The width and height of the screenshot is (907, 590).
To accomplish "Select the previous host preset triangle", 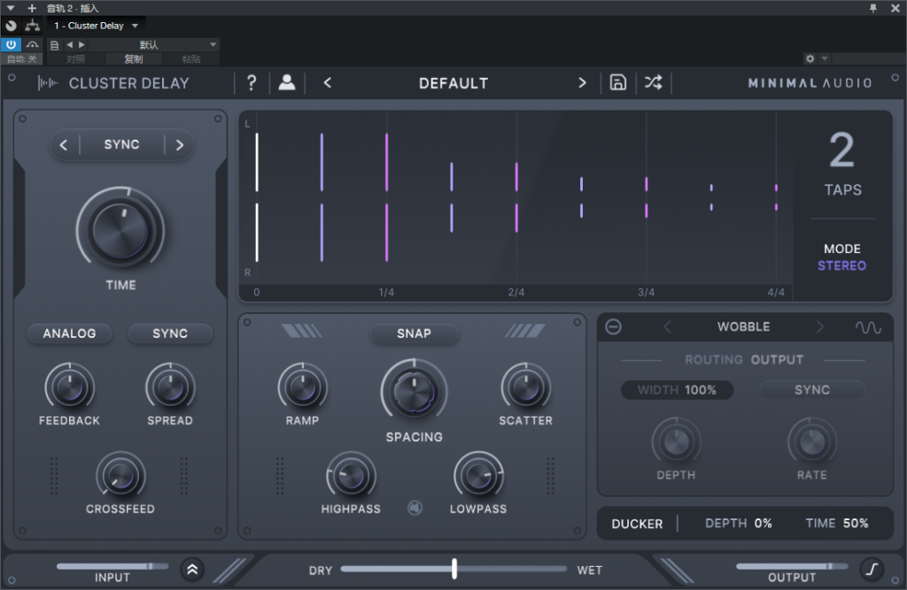I will [x=69, y=44].
